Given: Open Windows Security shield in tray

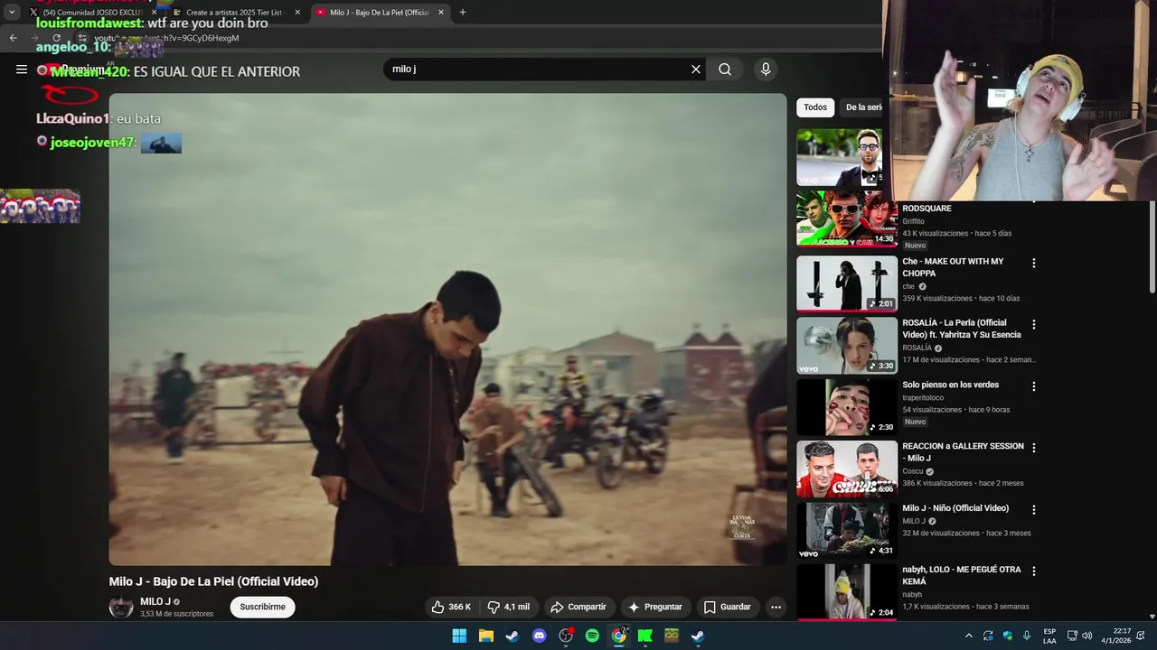Looking at the screenshot, I should pyautogui.click(x=1007, y=636).
